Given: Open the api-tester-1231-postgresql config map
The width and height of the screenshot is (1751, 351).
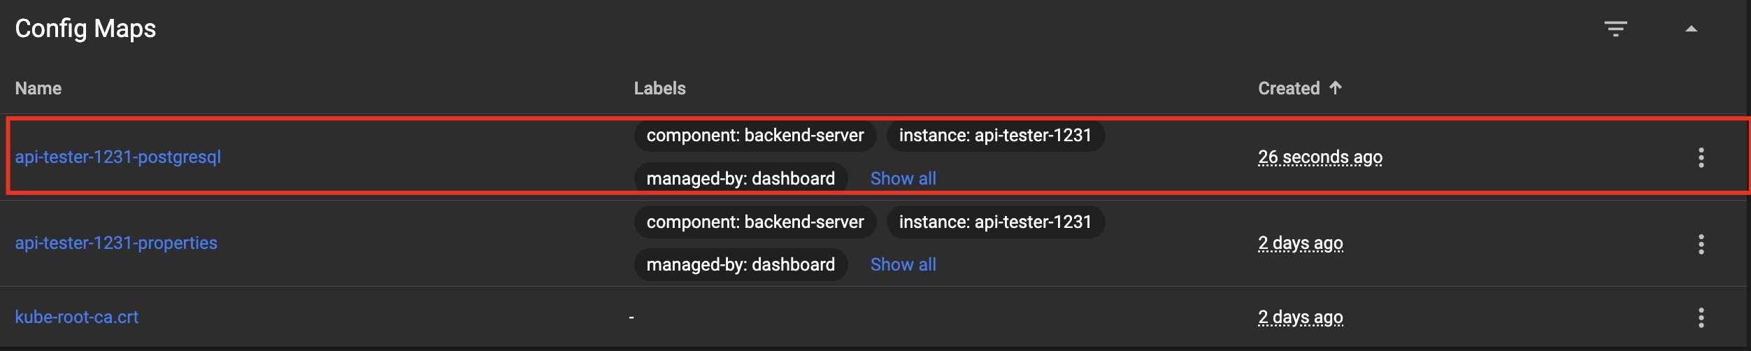Looking at the screenshot, I should (118, 157).
